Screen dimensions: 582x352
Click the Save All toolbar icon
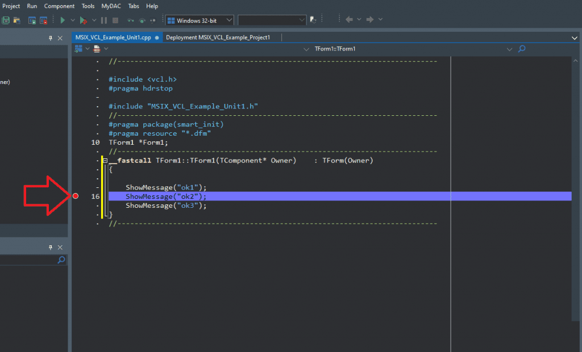[x=6, y=20]
